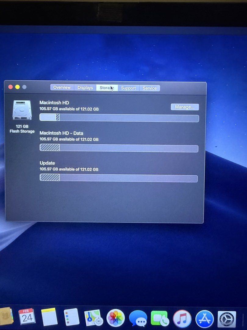Open the Music app icon

tap(182, 319)
